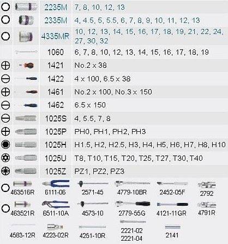This screenshot has height=244, width=228.
Task: Click the 6511-10A water pump pliers image
Action: (56, 205)
